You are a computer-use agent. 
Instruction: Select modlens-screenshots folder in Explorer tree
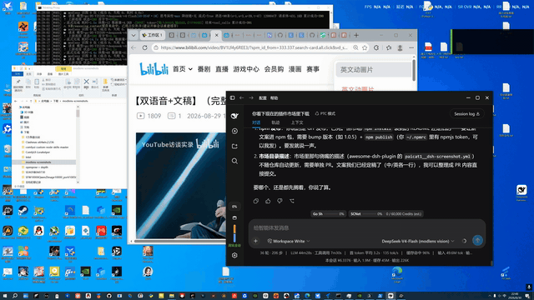38,162
